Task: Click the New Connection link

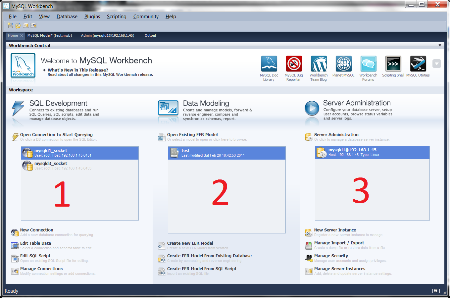Action: 37,230
